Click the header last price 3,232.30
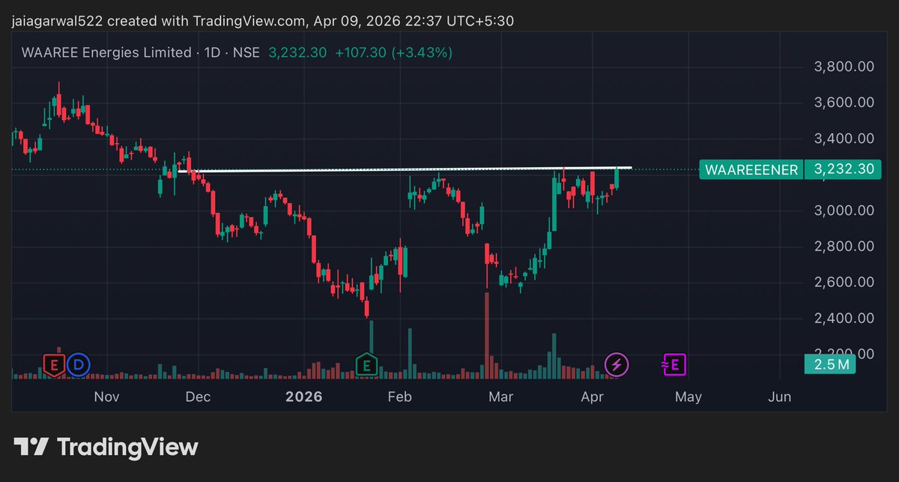 [297, 52]
